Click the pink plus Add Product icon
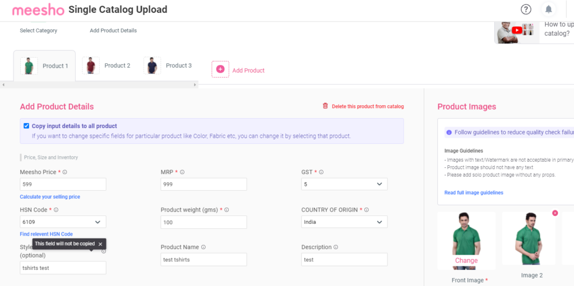The image size is (574, 286). (x=220, y=69)
